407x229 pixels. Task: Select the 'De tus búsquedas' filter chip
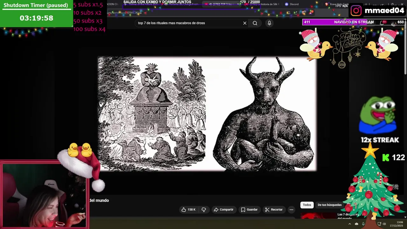329,205
